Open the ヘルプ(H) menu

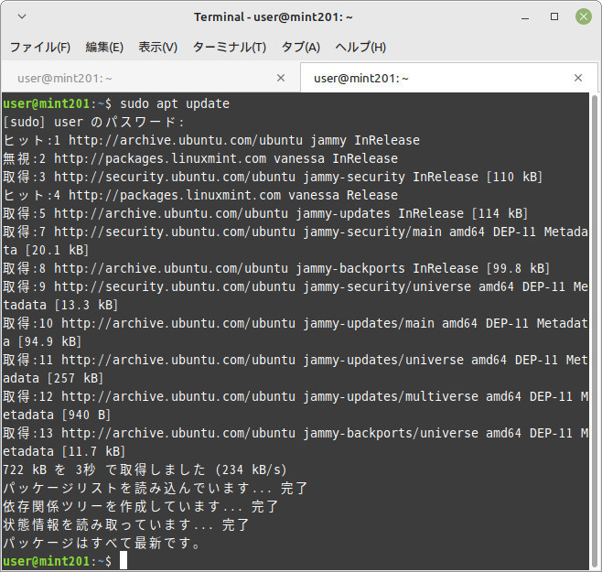360,48
